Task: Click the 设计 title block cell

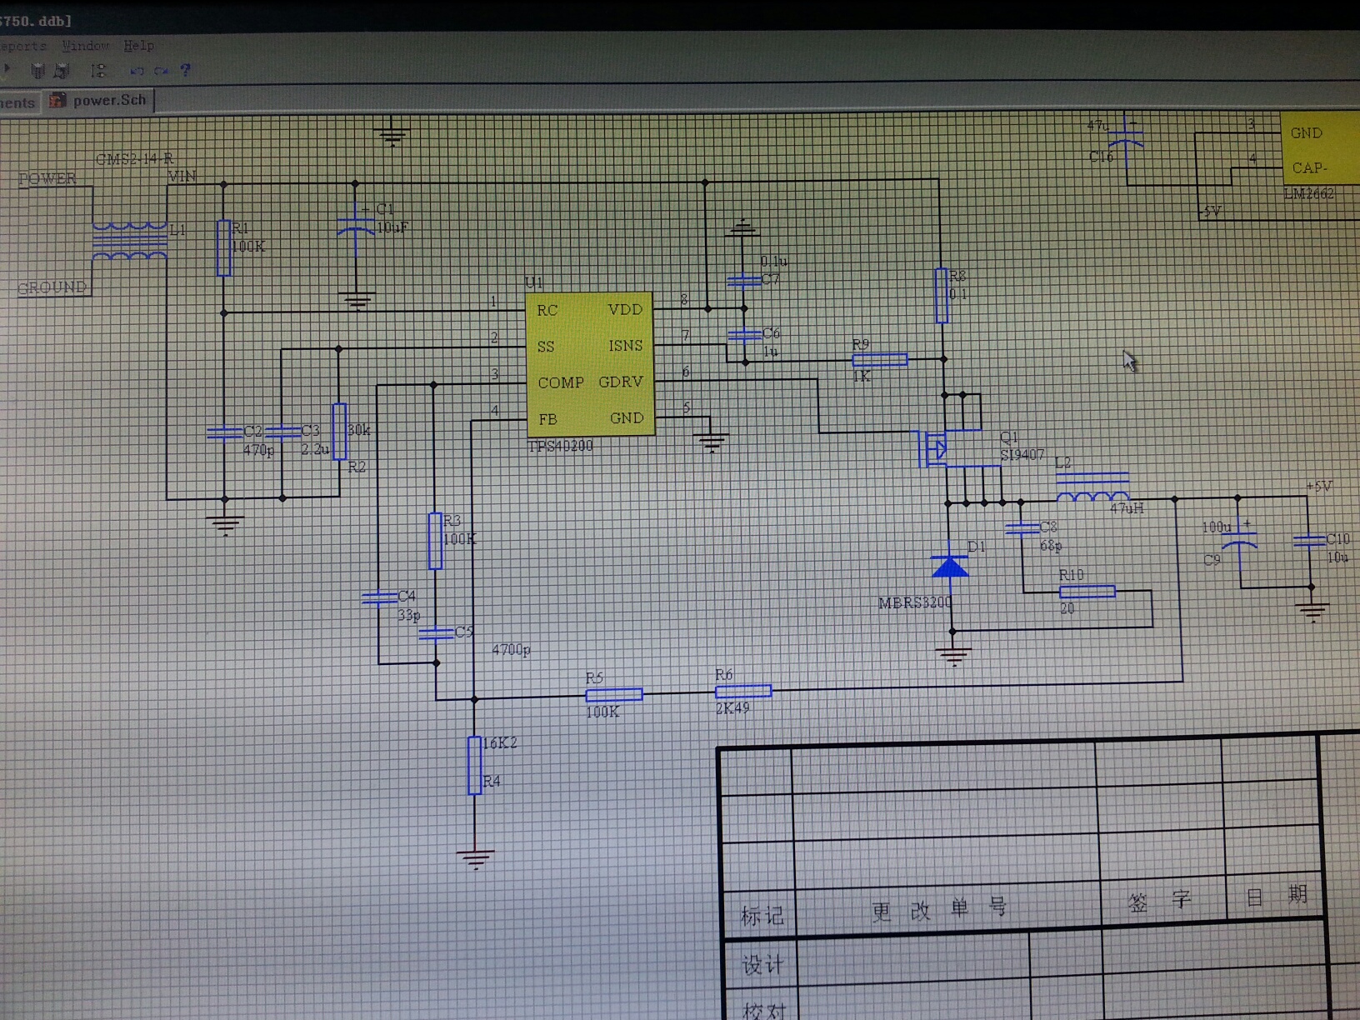Action: pyautogui.click(x=763, y=965)
